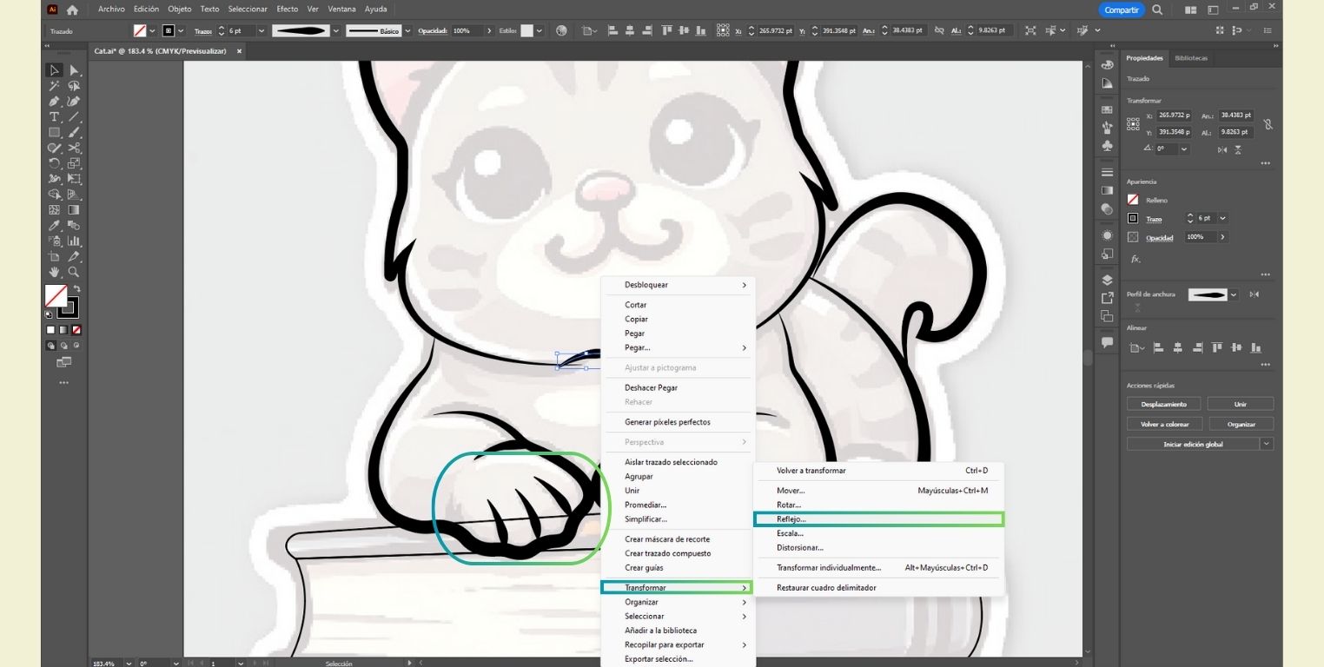Open the Color palette panel icon

(1107, 65)
